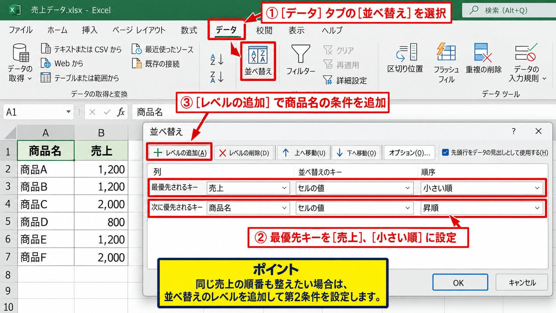Click Delete Level (レベルの削除) button
This screenshot has height=313, width=556.
click(x=244, y=153)
